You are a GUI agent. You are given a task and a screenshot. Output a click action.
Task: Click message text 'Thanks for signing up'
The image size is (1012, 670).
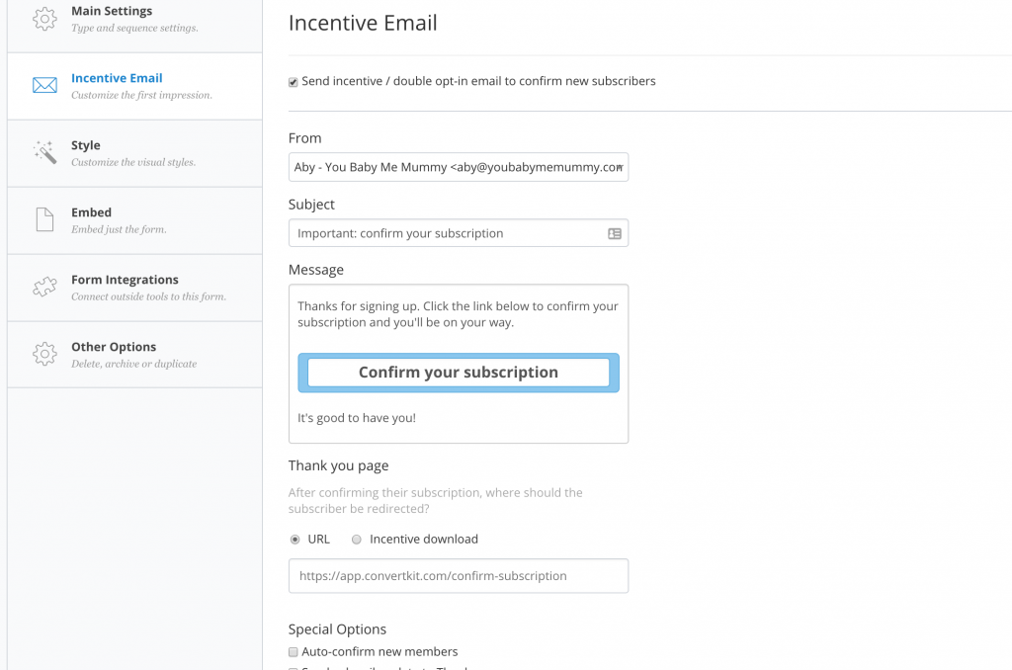click(x=358, y=306)
